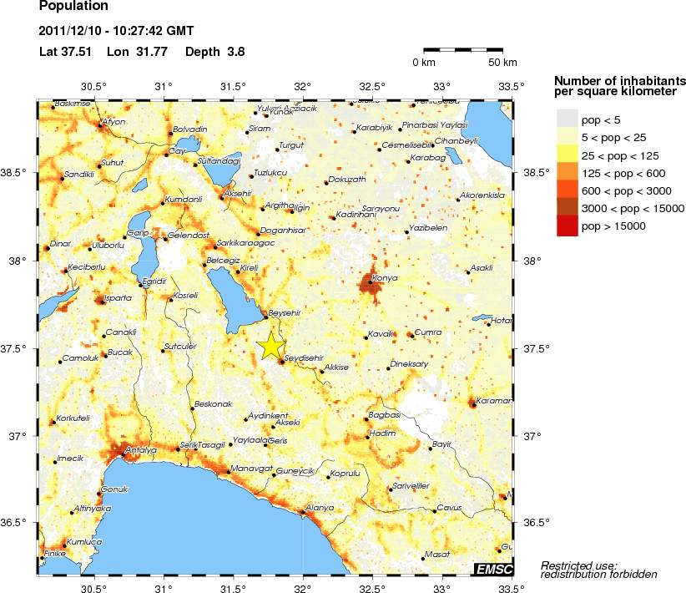Click the 0–50 km scale bar

tap(462, 51)
